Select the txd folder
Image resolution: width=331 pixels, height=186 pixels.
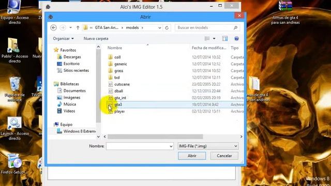(x=114, y=78)
